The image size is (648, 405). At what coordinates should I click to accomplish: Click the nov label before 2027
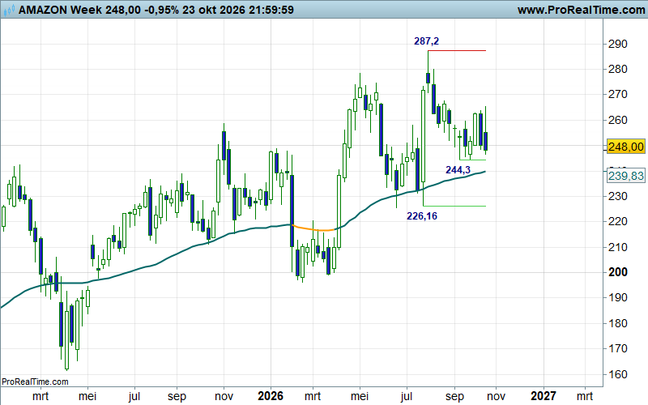pos(496,397)
